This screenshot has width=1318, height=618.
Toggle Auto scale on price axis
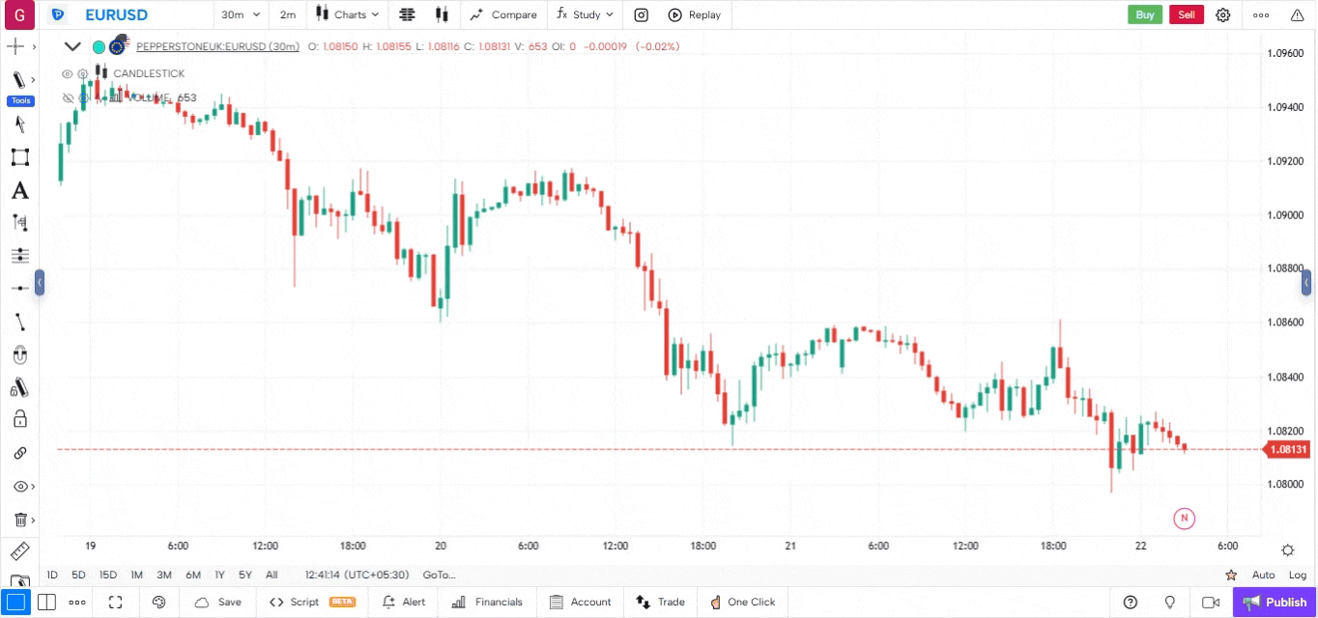(x=1263, y=575)
